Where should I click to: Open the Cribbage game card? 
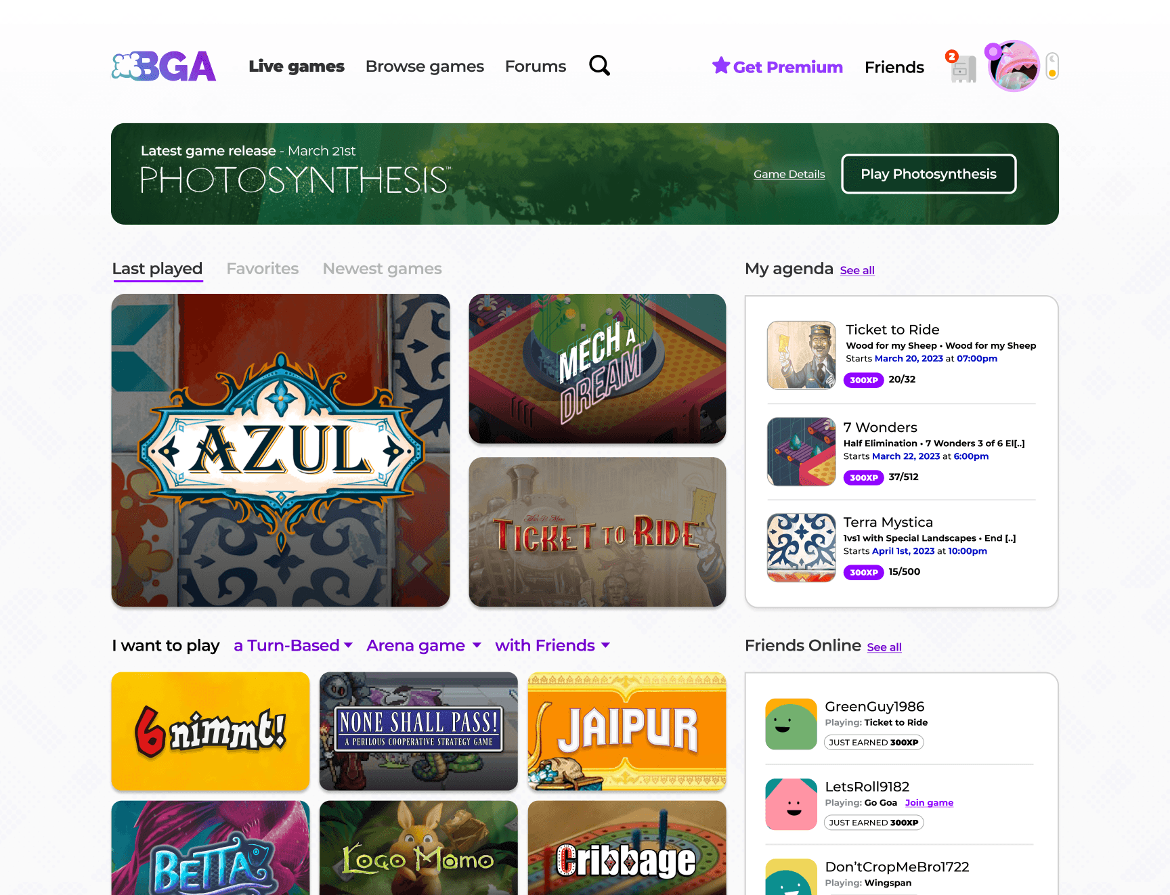627,848
